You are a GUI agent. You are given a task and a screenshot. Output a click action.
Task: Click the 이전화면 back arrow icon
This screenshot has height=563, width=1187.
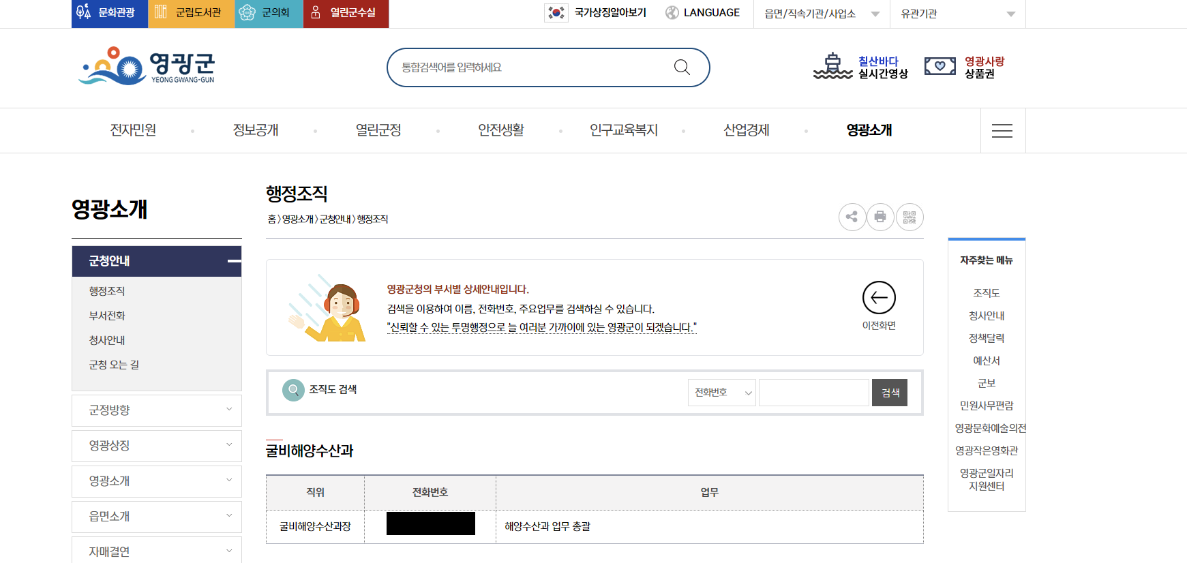click(x=879, y=298)
